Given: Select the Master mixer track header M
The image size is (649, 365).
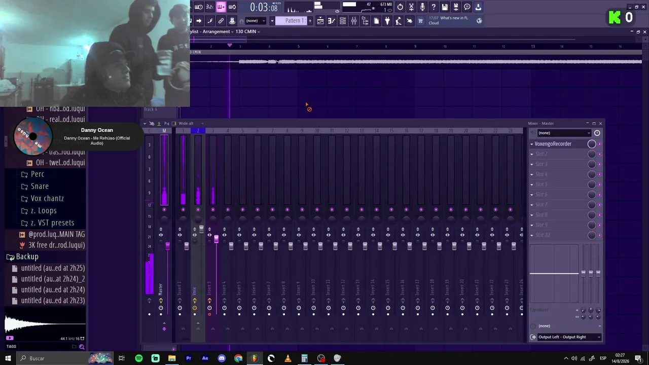Looking at the screenshot, I should pos(164,131).
